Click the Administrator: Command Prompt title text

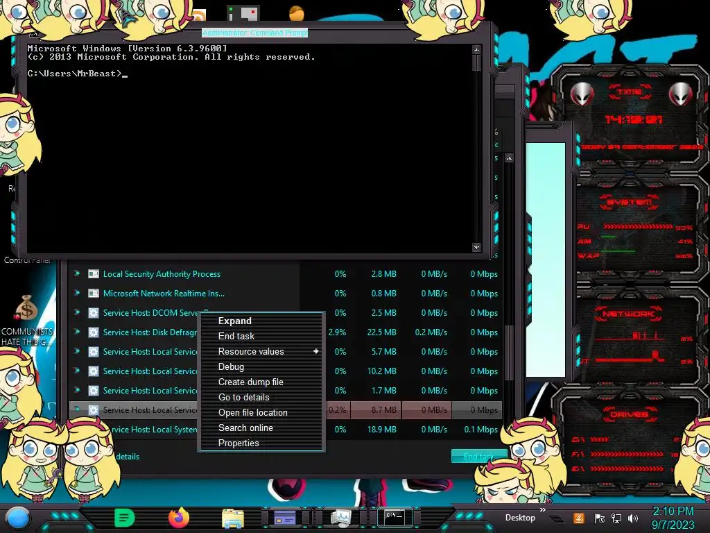click(x=254, y=33)
